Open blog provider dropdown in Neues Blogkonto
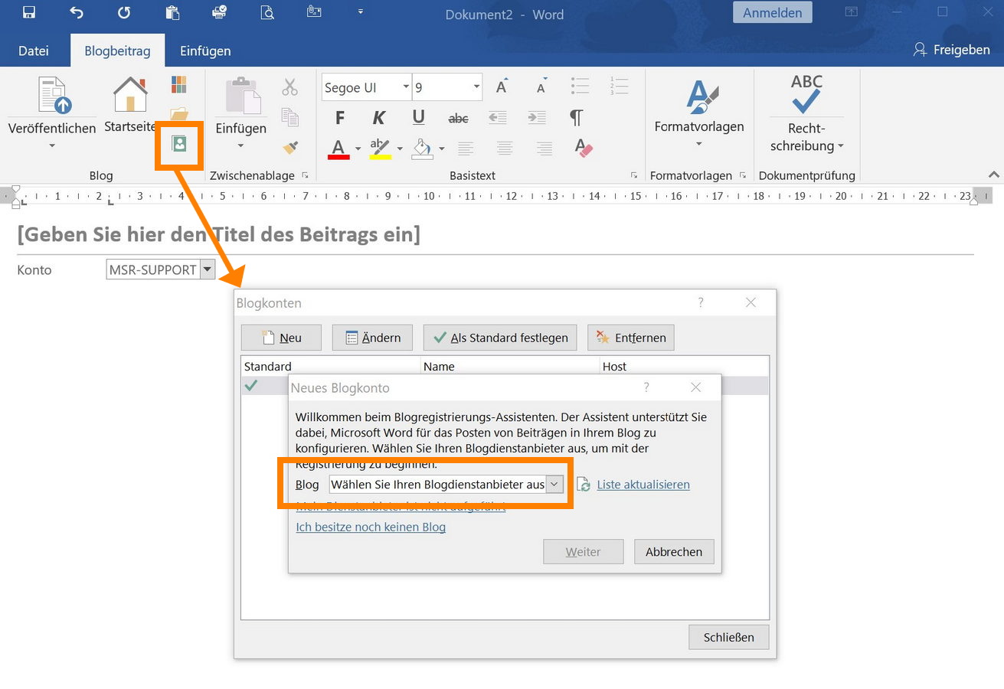Screen dimensions: 1004x689 [554, 485]
